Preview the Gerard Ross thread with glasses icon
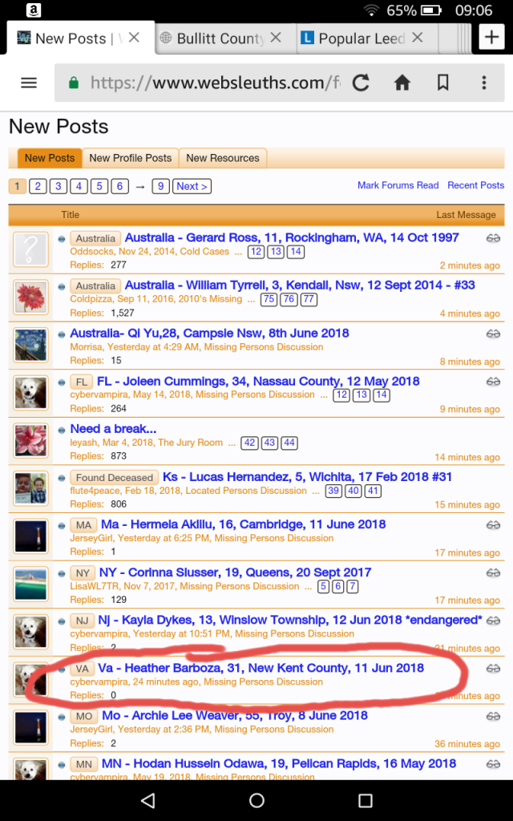The height and width of the screenshot is (821, 513). [x=493, y=238]
